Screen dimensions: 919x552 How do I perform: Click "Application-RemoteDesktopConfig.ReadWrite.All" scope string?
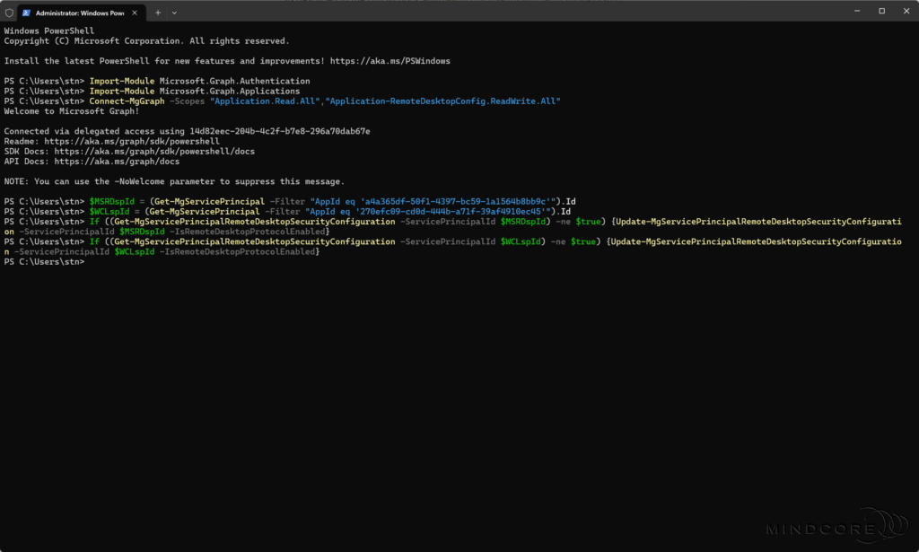pyautogui.click(x=443, y=101)
